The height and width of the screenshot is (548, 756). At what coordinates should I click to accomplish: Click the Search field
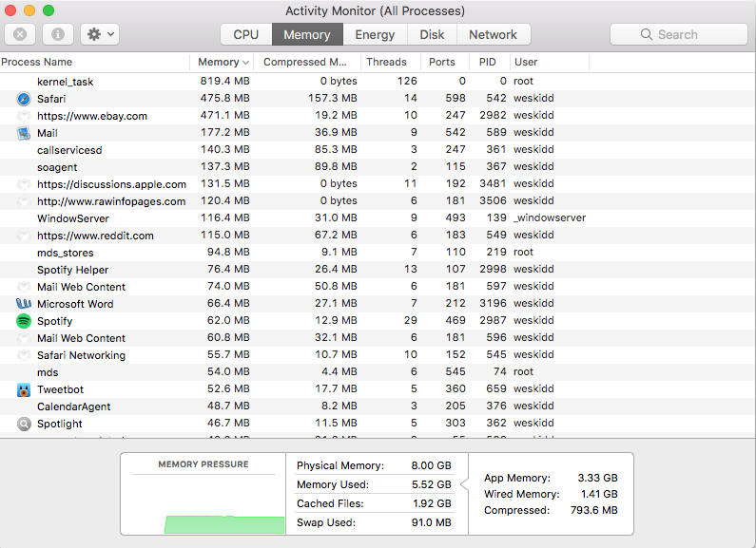pyautogui.click(x=678, y=34)
